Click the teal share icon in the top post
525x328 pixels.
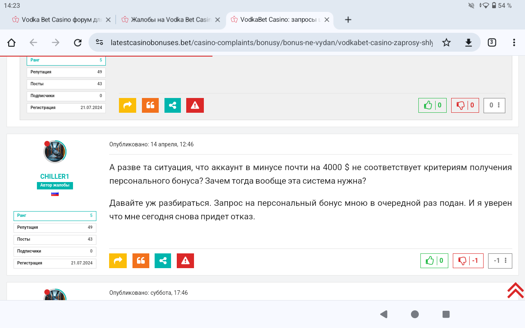pos(173,105)
